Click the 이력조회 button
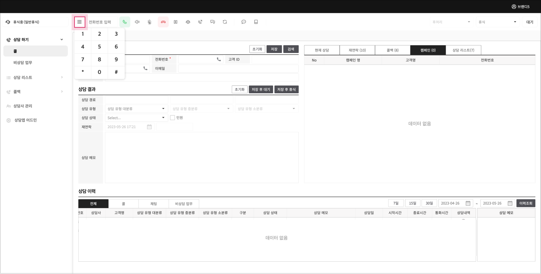This screenshot has height=274, width=541. [x=526, y=203]
